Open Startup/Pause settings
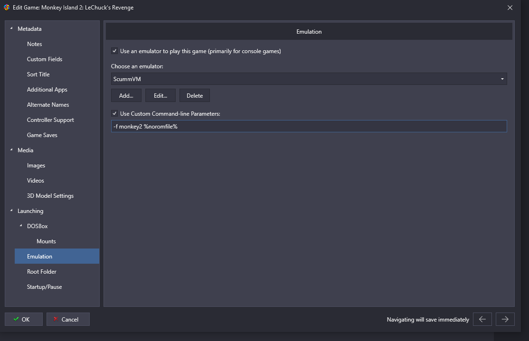This screenshot has width=529, height=341. coord(44,287)
